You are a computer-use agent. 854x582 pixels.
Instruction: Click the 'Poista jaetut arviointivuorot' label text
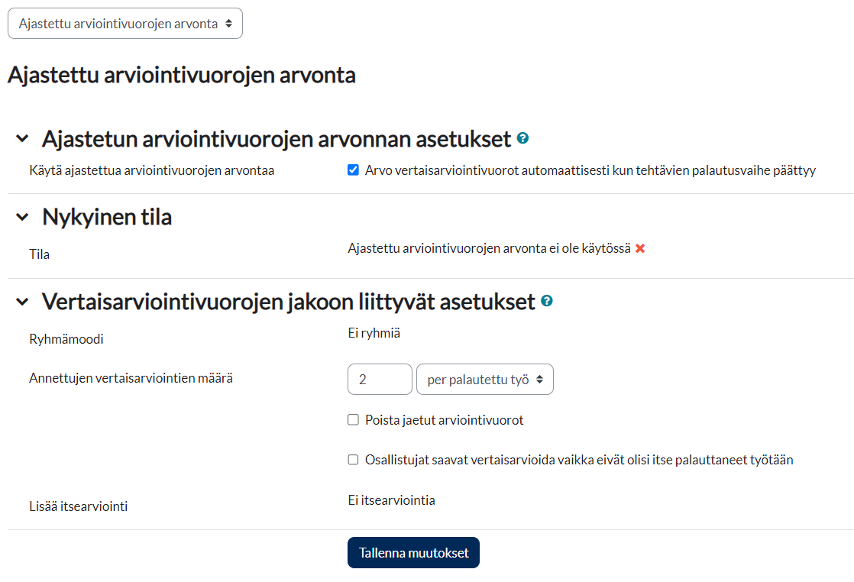pyautogui.click(x=444, y=420)
